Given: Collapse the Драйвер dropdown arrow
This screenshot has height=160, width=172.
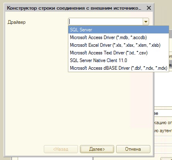Looking at the screenshot, I should (x=146, y=22).
